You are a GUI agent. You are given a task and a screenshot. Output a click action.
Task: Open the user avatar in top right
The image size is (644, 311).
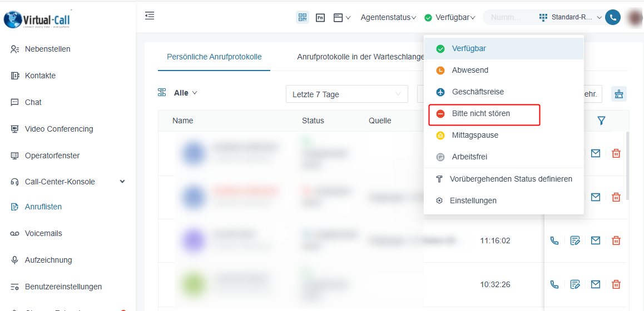(x=636, y=17)
